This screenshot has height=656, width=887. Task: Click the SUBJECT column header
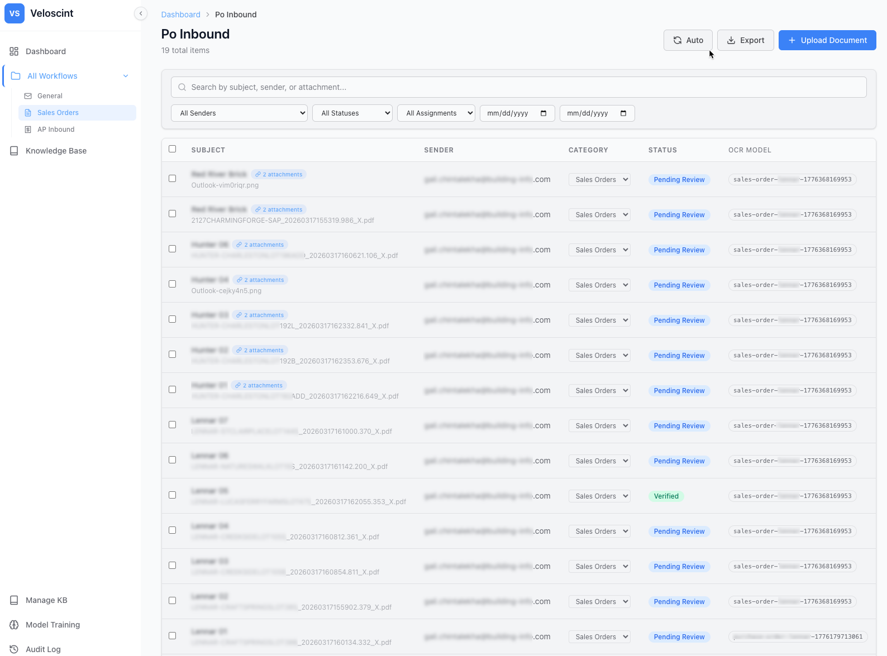(x=208, y=150)
